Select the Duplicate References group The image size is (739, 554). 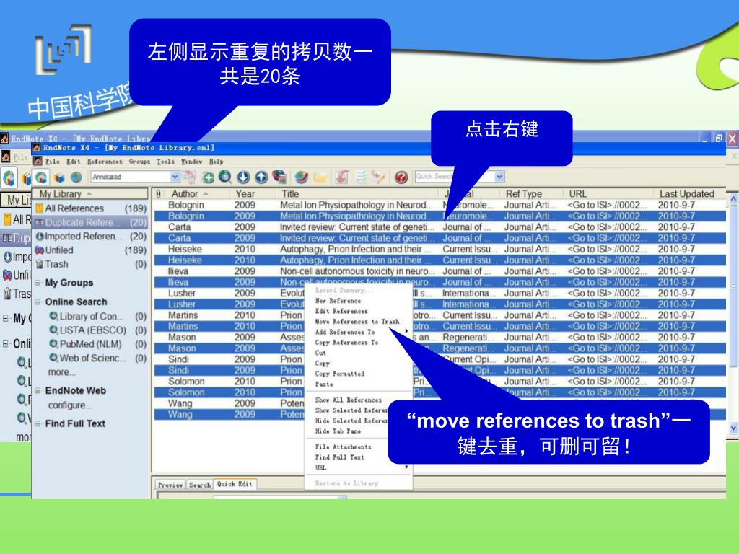pyautogui.click(x=91, y=222)
